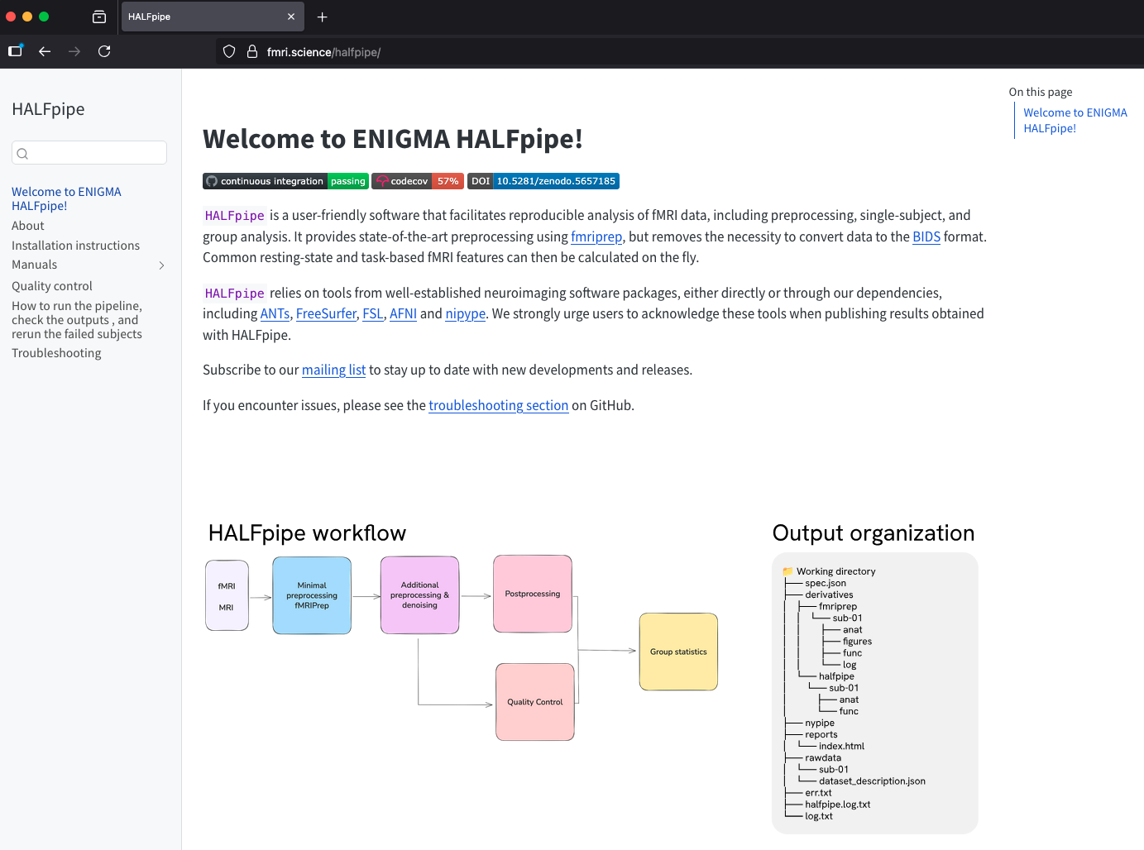Image resolution: width=1144 pixels, height=850 pixels.
Task: Click the mailing list link
Action: click(333, 370)
